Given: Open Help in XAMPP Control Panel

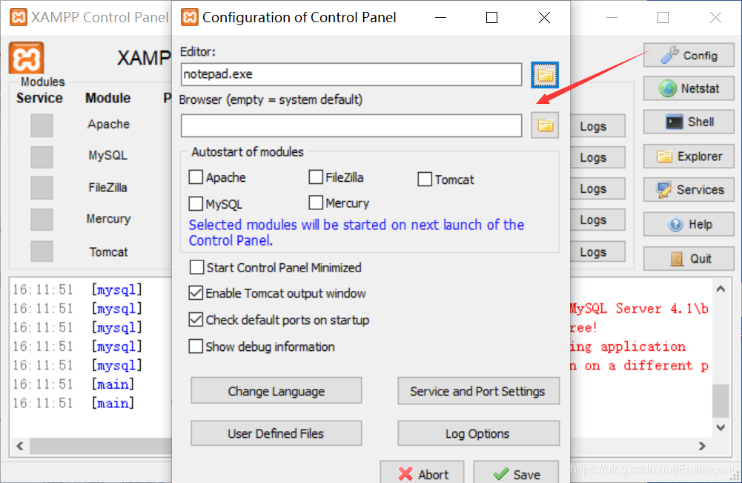Looking at the screenshot, I should 689,224.
